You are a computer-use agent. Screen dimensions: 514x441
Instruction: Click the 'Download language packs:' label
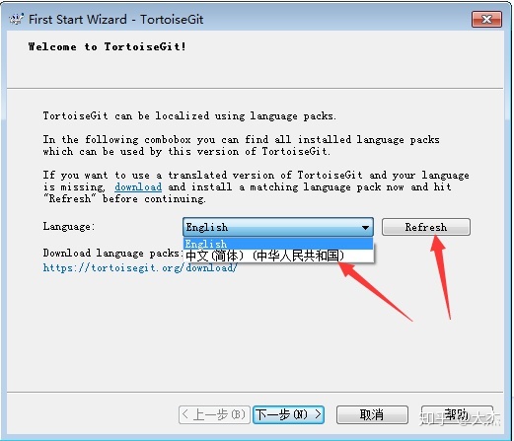[x=112, y=253]
